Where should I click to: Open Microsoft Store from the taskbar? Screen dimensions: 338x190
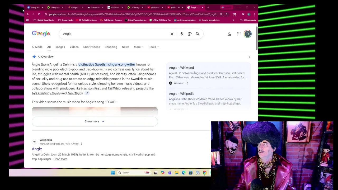[190, 173]
